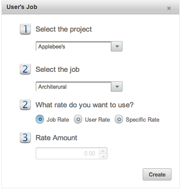Viewport: 181px width, 190px height.
Task: Select the User Rate radio button
Action: tap(78, 120)
